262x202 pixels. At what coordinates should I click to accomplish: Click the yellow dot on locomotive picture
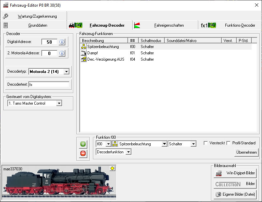[x=112, y=168]
